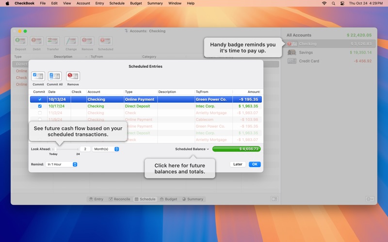Open the Summary menu
The width and height of the screenshot is (388, 242).
click(155, 3)
